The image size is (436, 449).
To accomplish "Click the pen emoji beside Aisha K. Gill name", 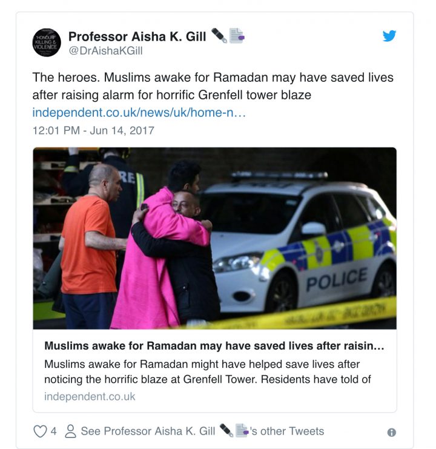I will [219, 36].
